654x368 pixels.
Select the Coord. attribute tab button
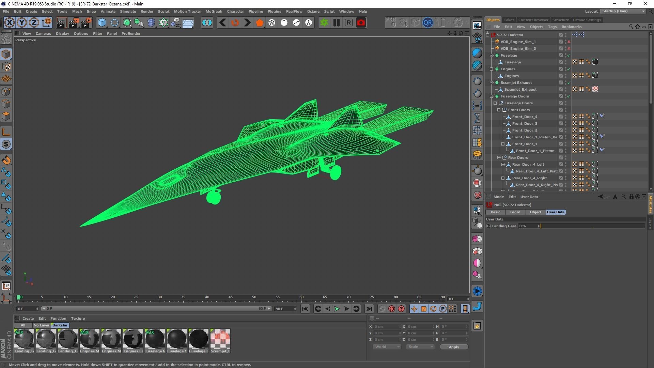point(515,212)
